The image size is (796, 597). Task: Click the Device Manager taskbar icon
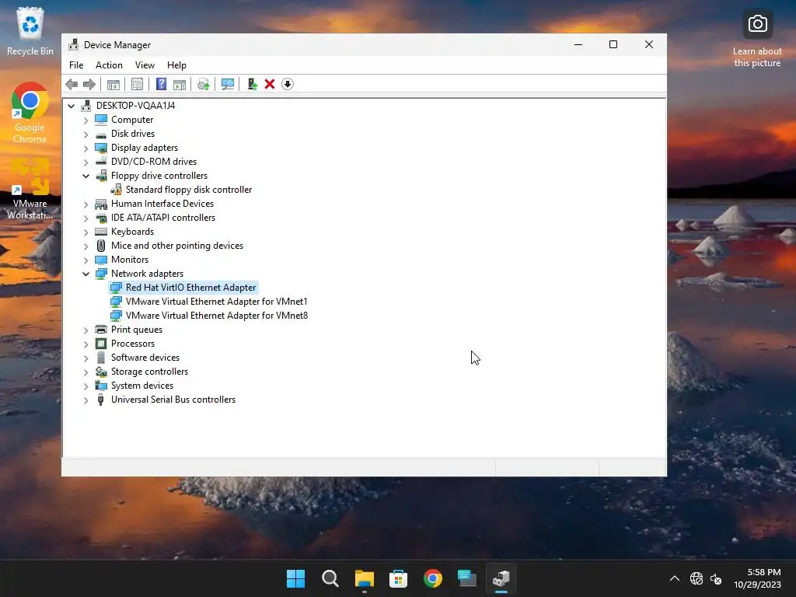[501, 578]
